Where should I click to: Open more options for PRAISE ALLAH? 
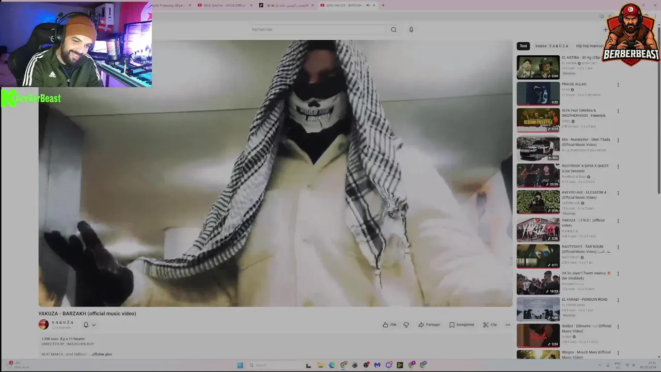coord(618,85)
